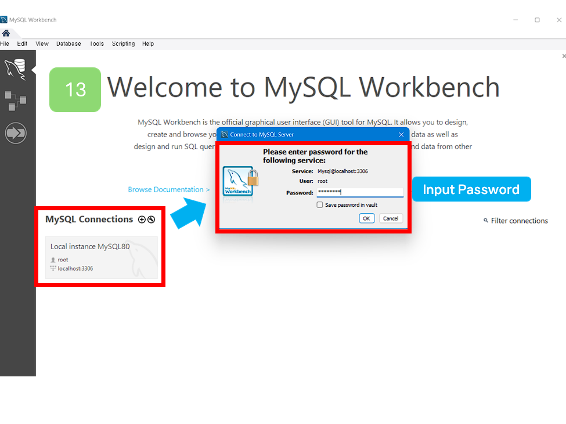Open the View menu

pos(42,44)
